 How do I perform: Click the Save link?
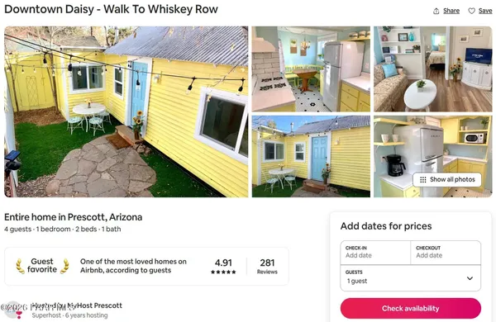(485, 11)
